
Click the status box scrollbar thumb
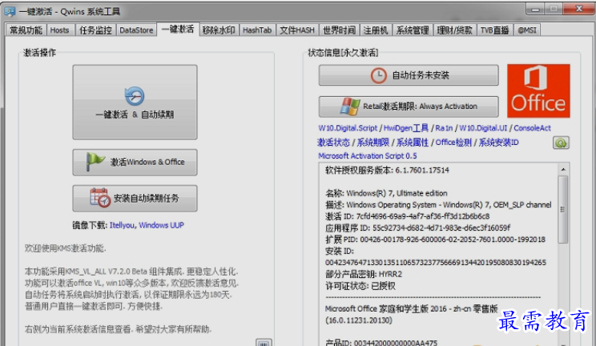(563, 210)
